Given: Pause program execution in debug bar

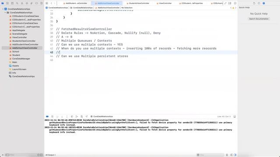Looking at the screenshot, I should click(x=52, y=116).
